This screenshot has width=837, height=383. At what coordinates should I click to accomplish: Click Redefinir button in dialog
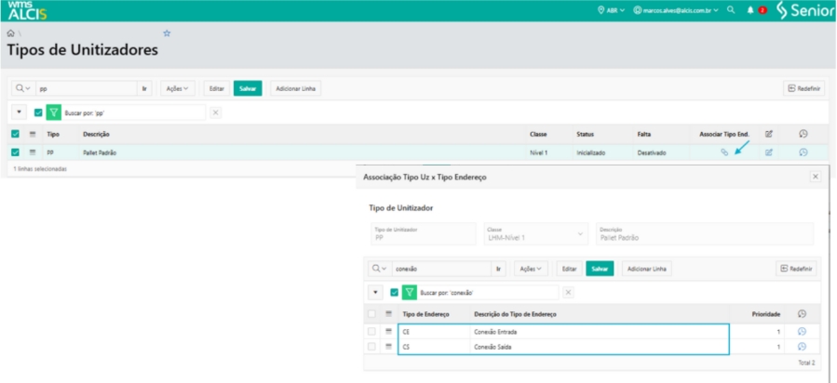click(x=796, y=269)
